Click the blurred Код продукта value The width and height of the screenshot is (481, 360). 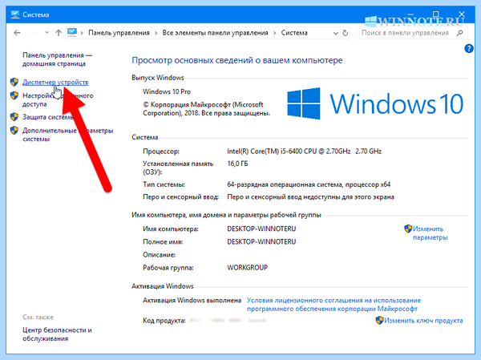228,321
